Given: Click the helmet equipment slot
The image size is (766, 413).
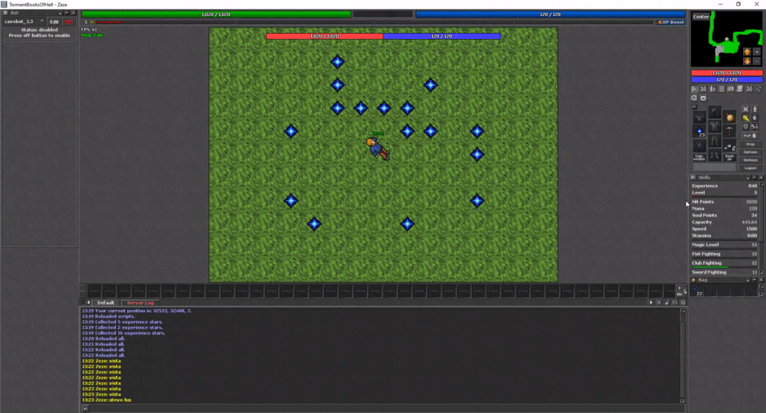Looking at the screenshot, I should (x=715, y=112).
